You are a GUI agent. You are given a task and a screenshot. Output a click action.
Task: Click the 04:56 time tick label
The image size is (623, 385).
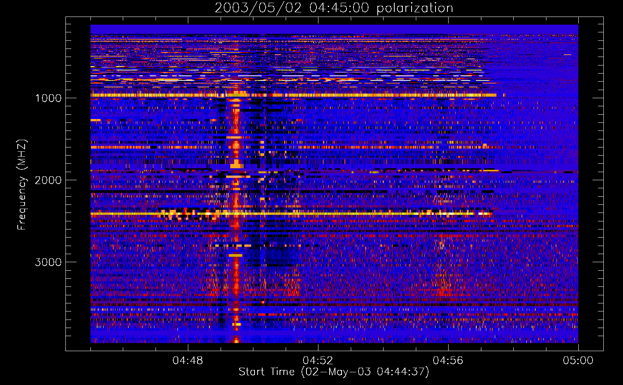[448, 361]
